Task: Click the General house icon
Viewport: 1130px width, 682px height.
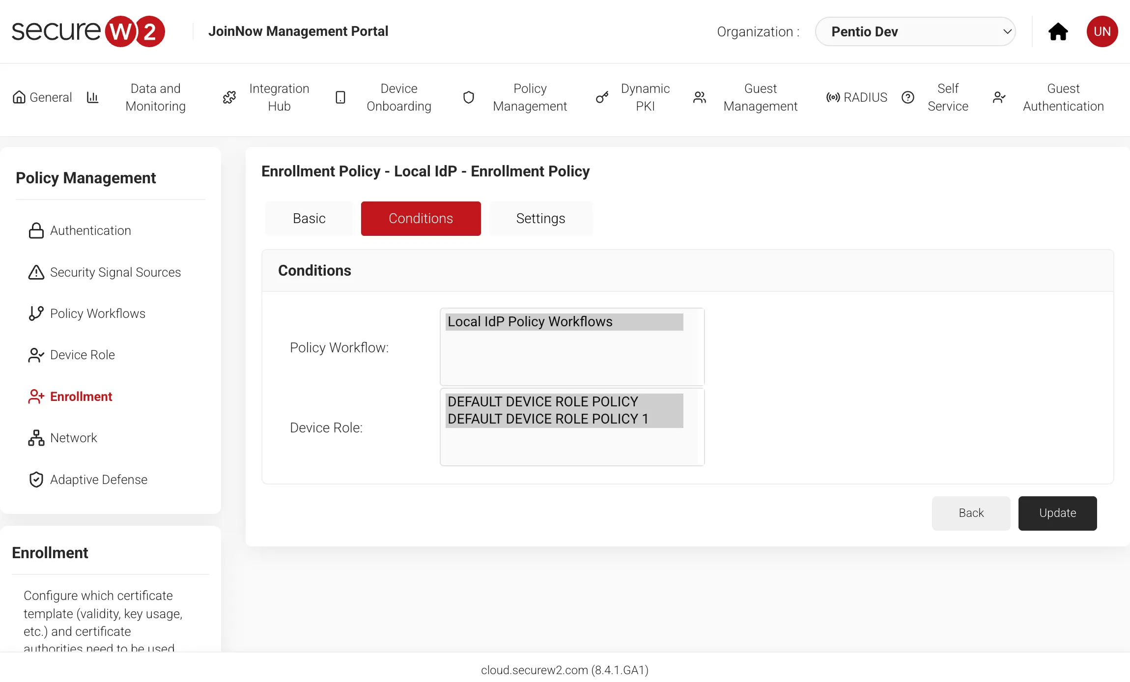Action: 19,97
